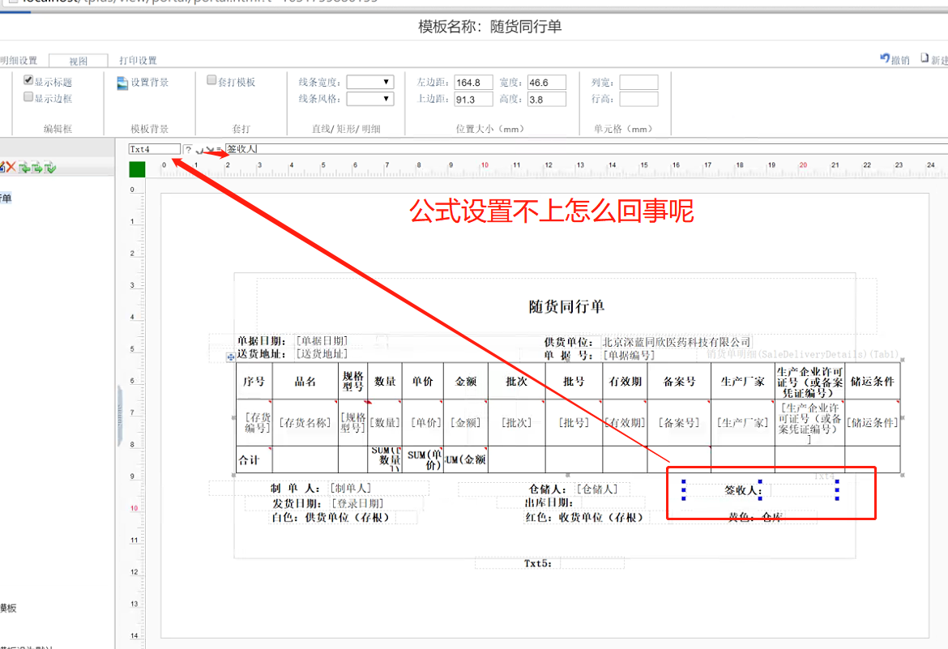948x649 pixels.
Task: Select the 签收人 text box
Action: click(760, 490)
